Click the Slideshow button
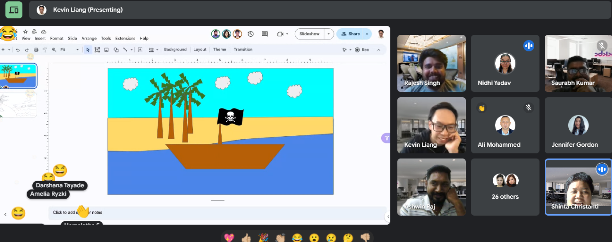 pyautogui.click(x=309, y=34)
